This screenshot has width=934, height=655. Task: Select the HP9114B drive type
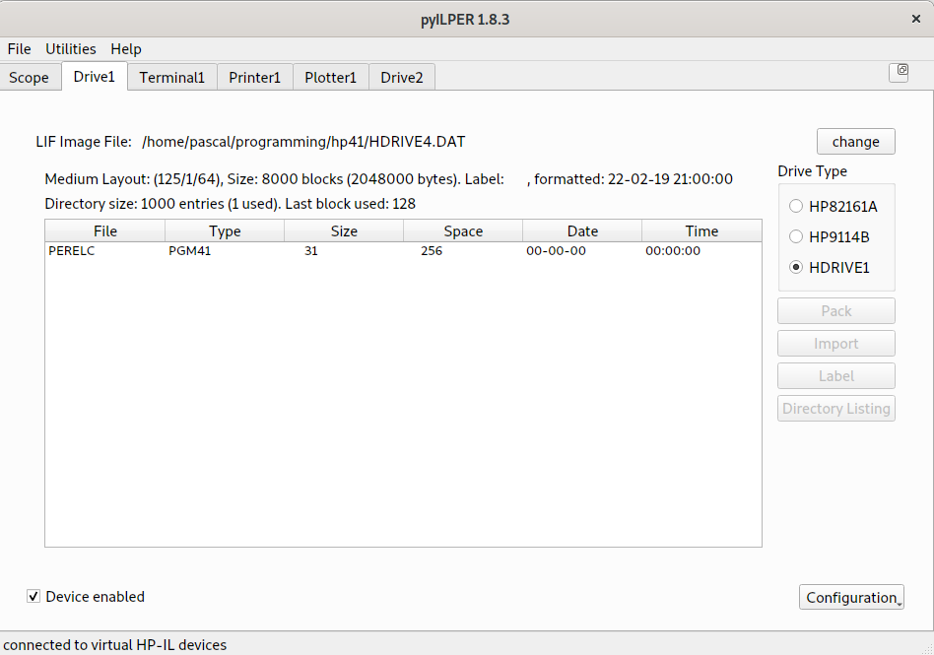796,236
